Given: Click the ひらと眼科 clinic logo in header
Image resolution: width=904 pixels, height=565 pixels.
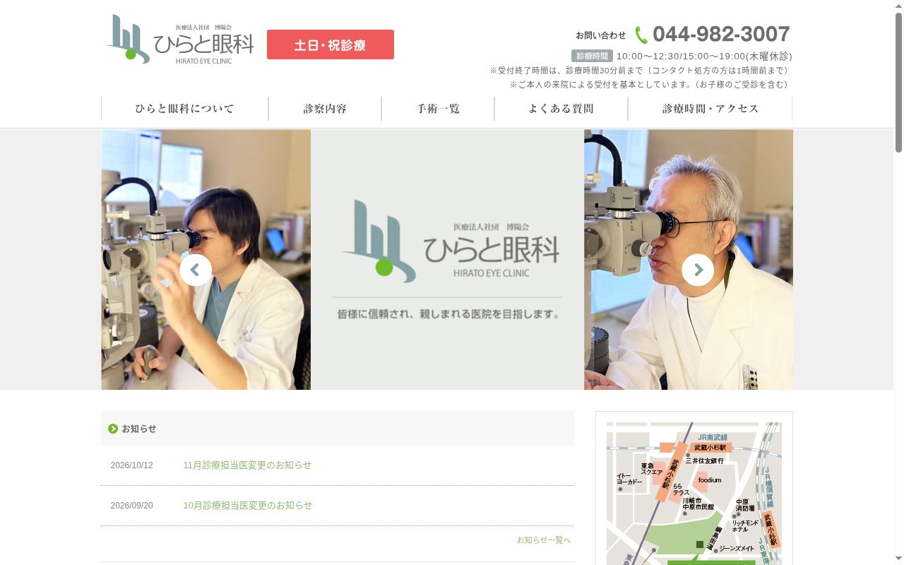Looking at the screenshot, I should (x=179, y=40).
